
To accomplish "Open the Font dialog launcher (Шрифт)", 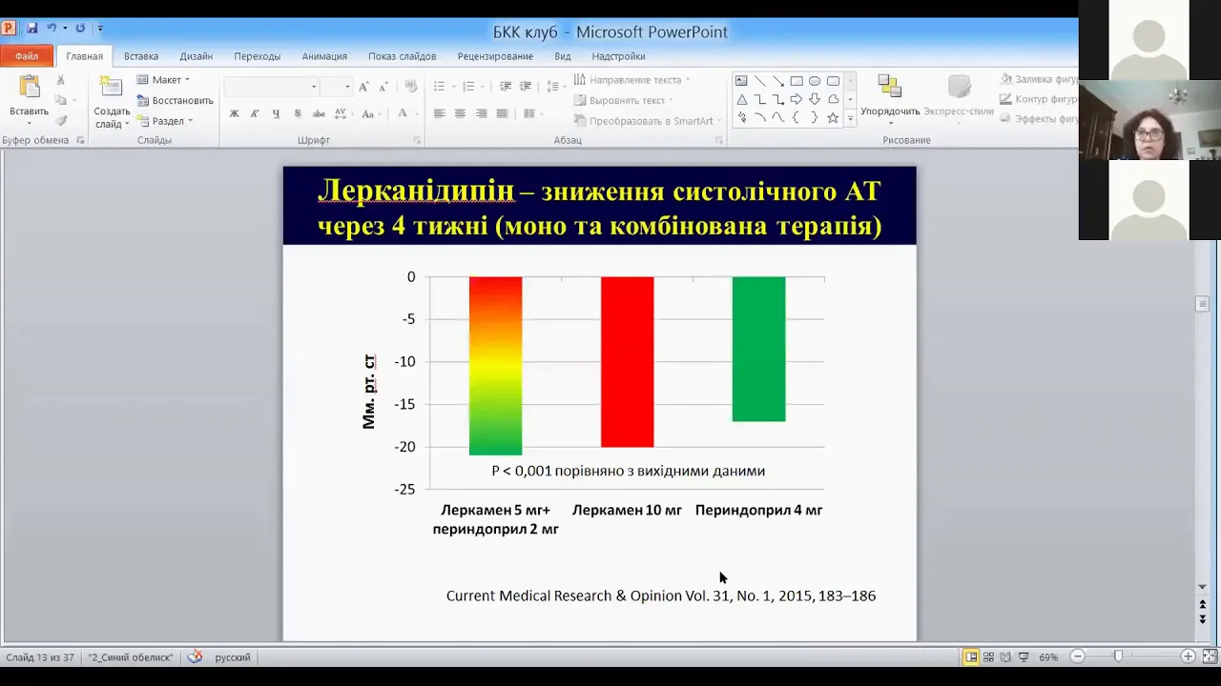I will pyautogui.click(x=417, y=140).
